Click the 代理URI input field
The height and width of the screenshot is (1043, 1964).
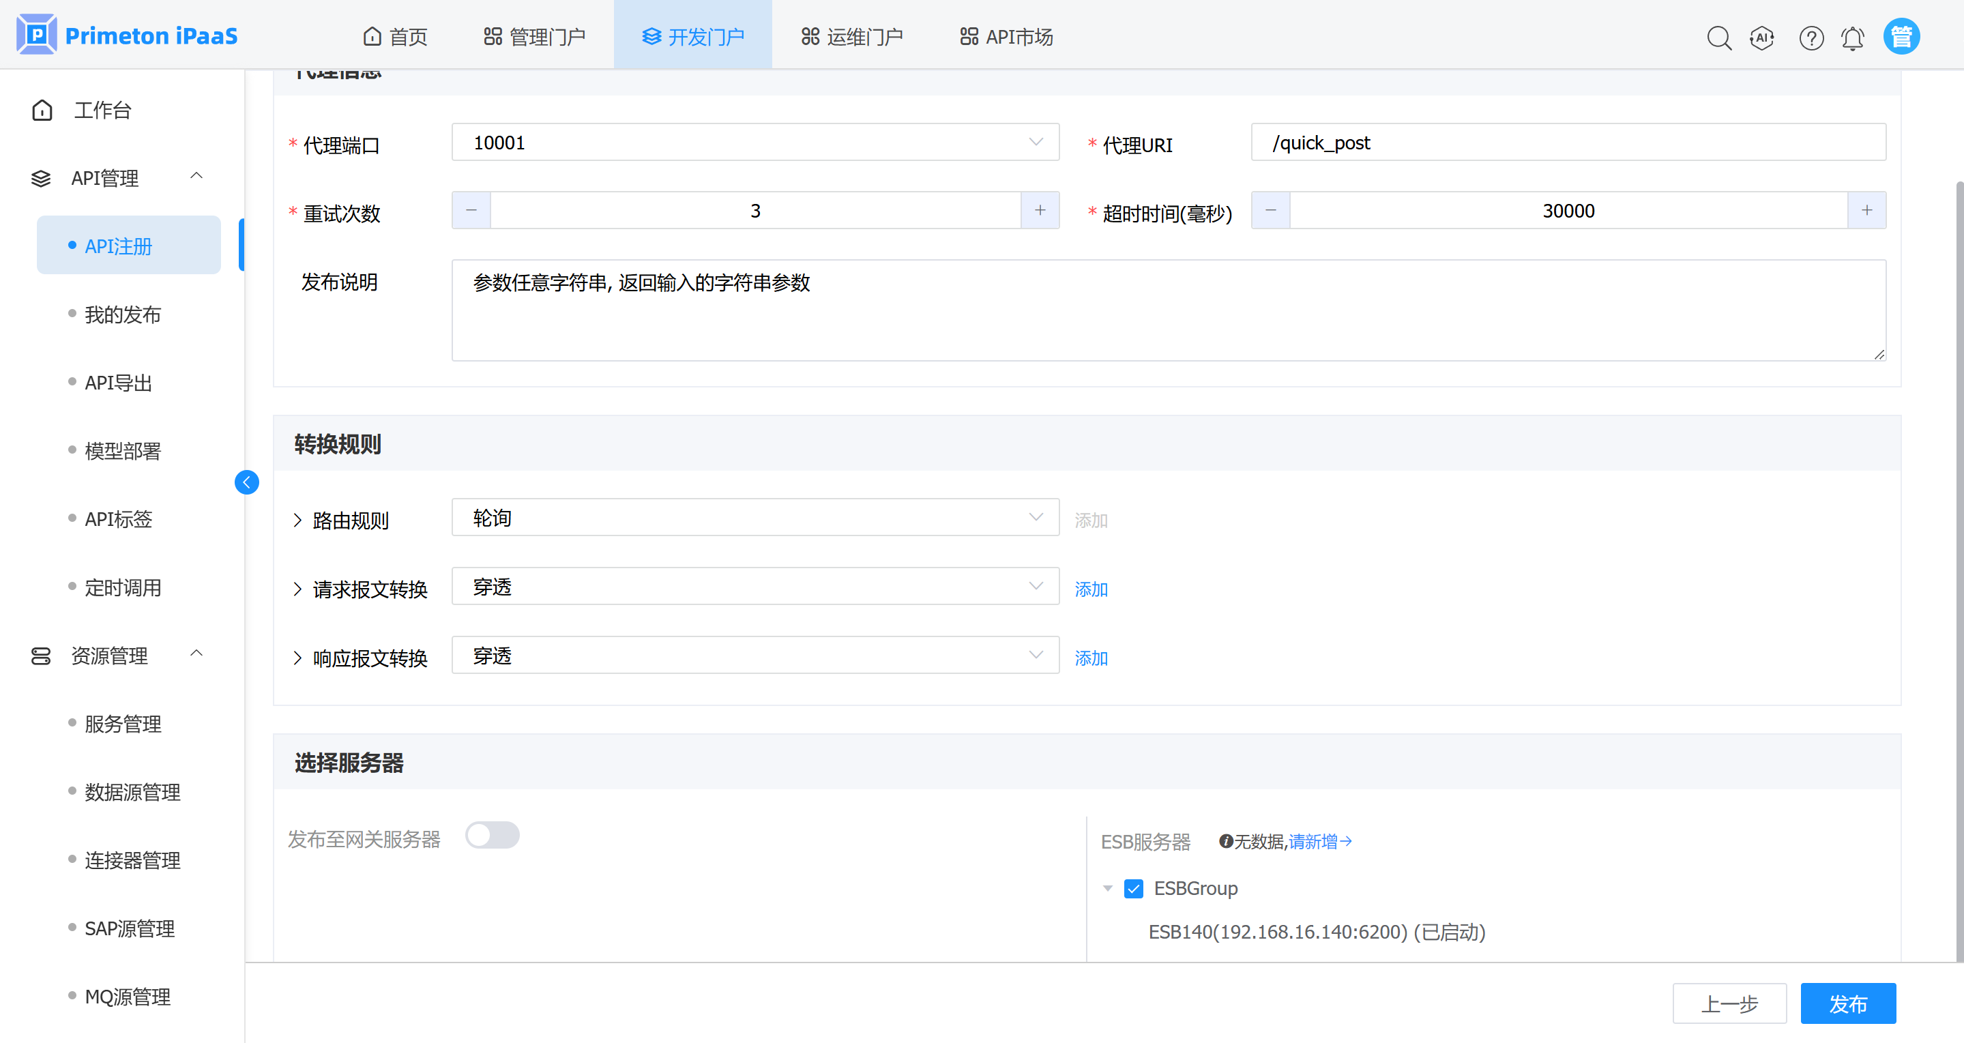coord(1568,143)
